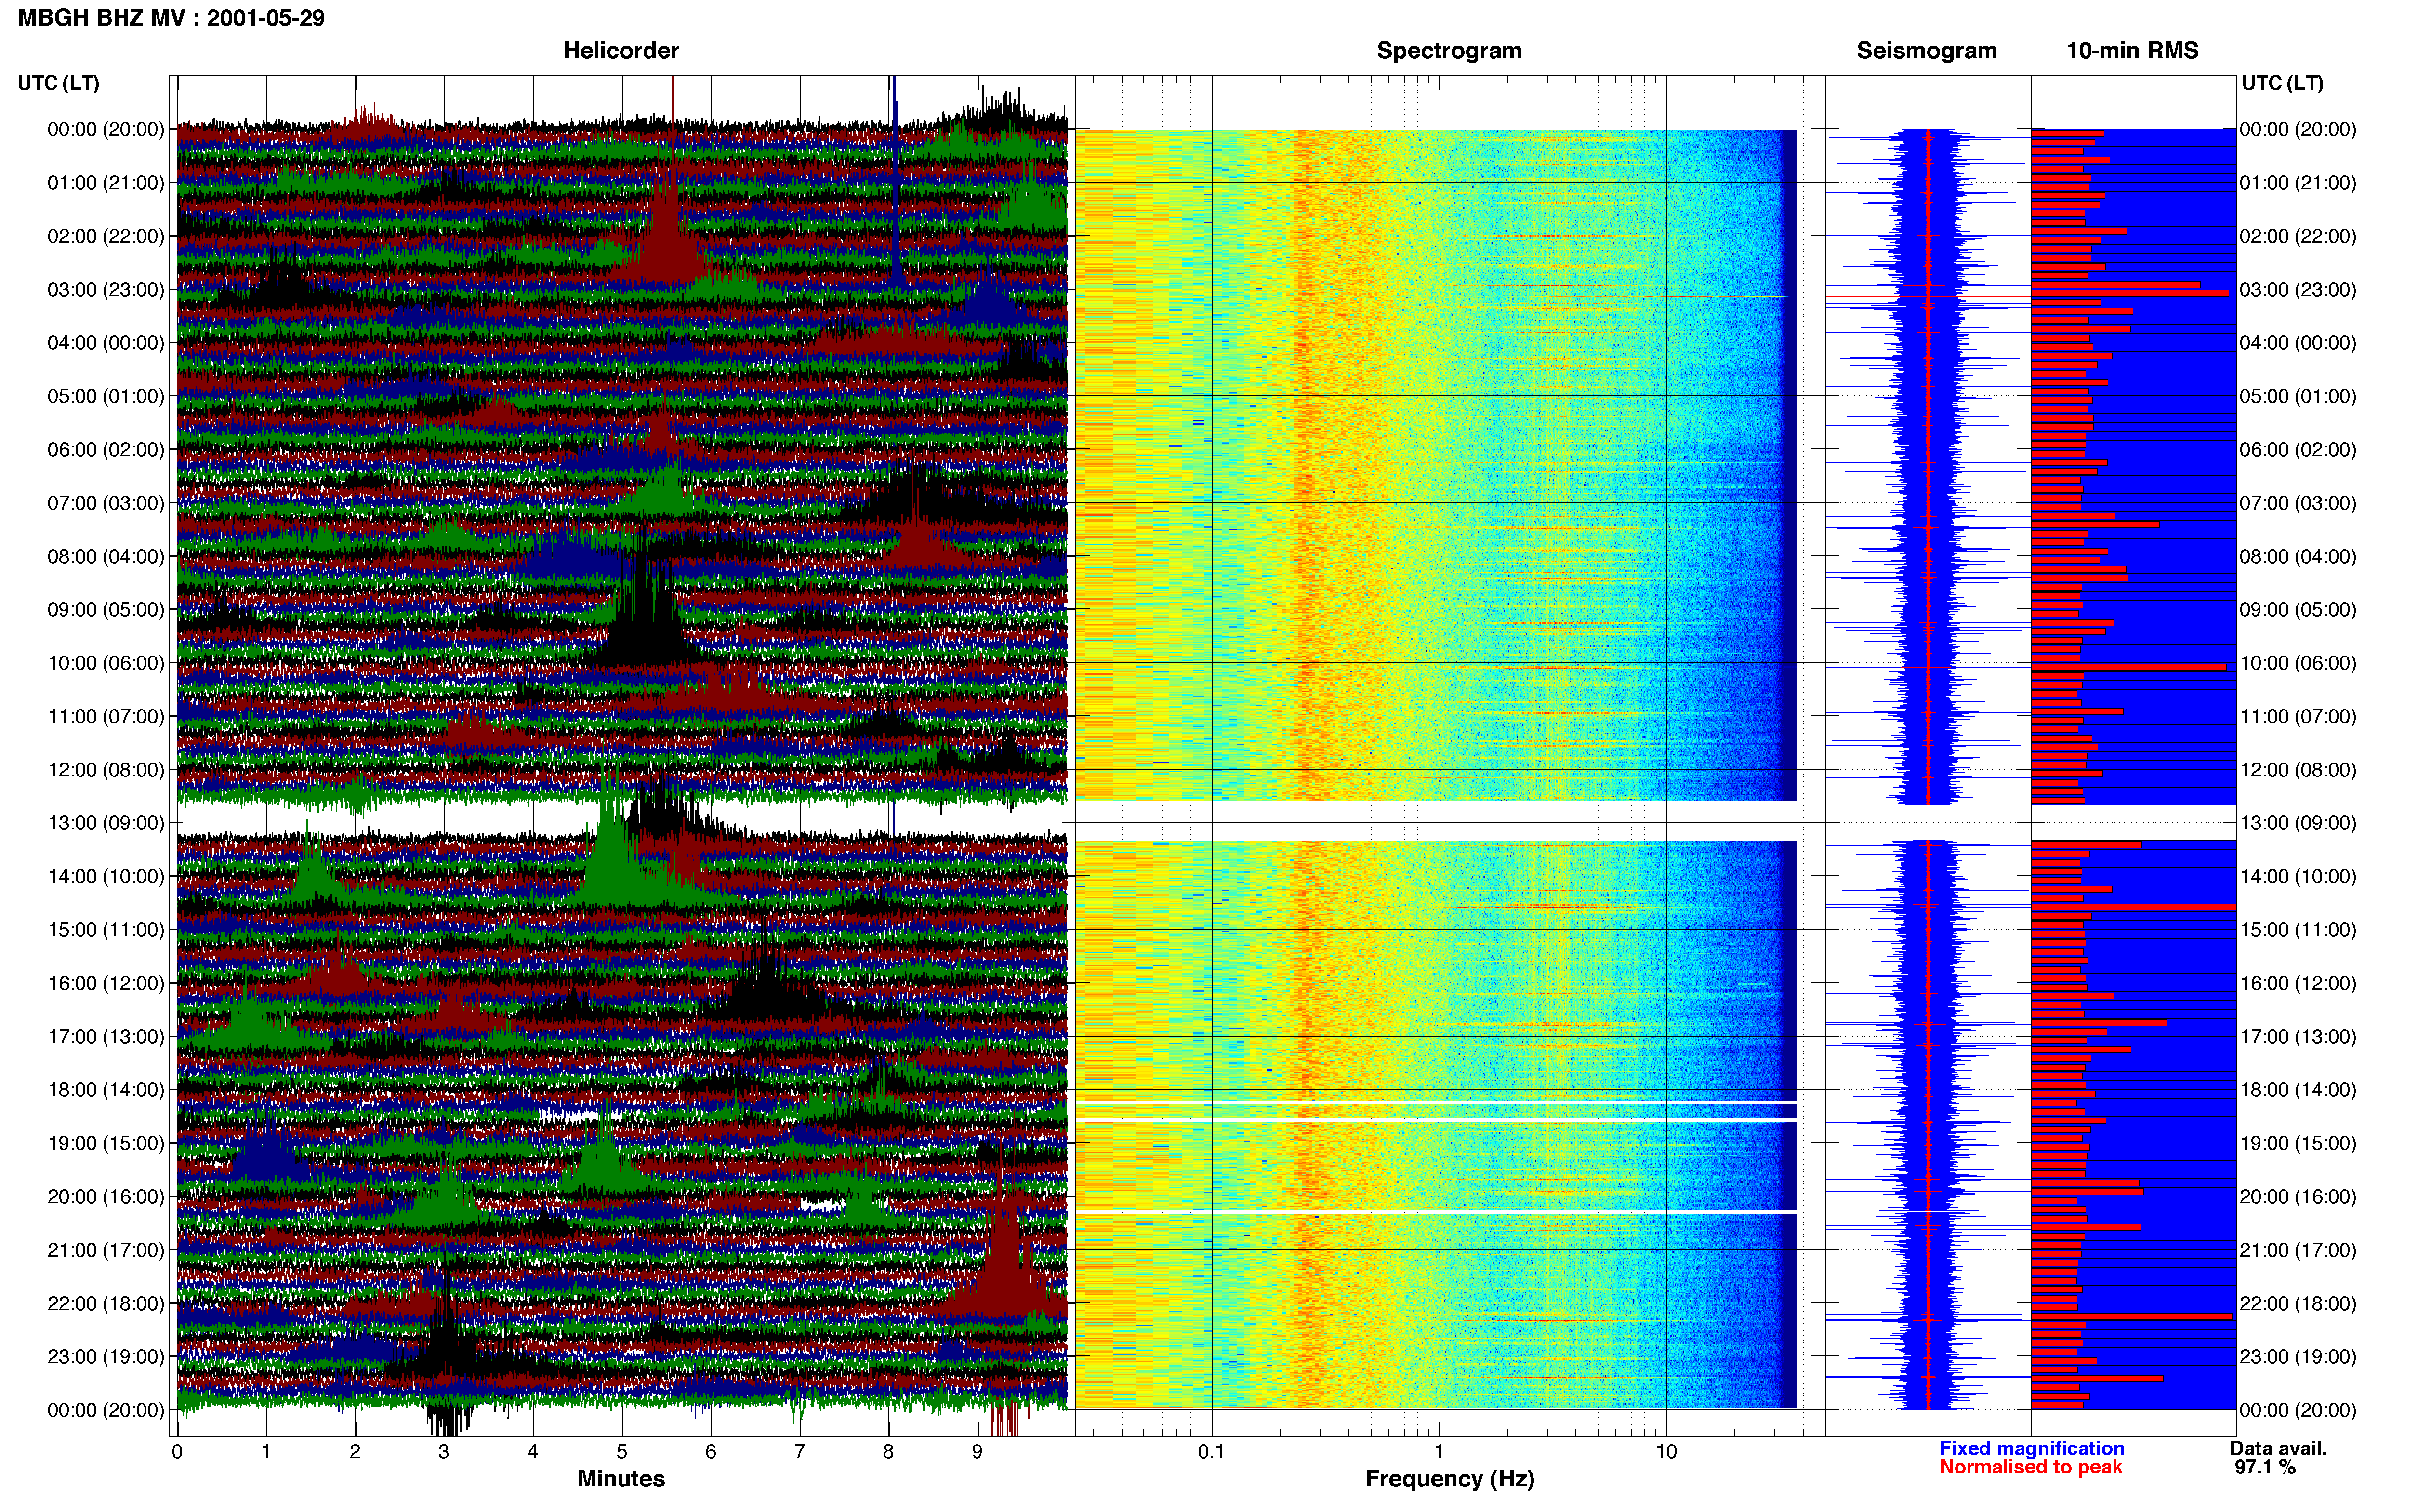
Task: Select the "10-min RMS" panel heading
Action: pyautogui.click(x=2132, y=50)
